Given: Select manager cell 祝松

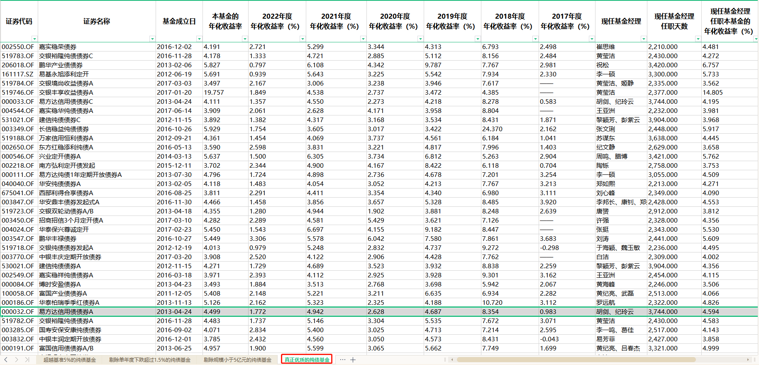Looking at the screenshot, I should click(x=621, y=65).
